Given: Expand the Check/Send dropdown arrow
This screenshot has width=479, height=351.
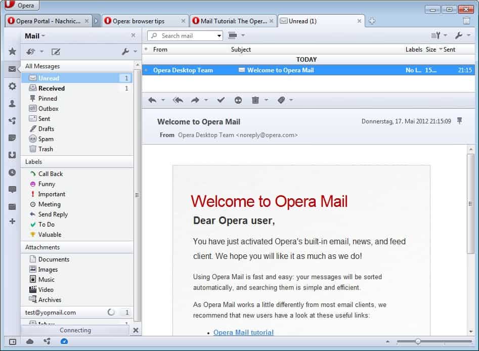Looking at the screenshot, I should (x=42, y=52).
